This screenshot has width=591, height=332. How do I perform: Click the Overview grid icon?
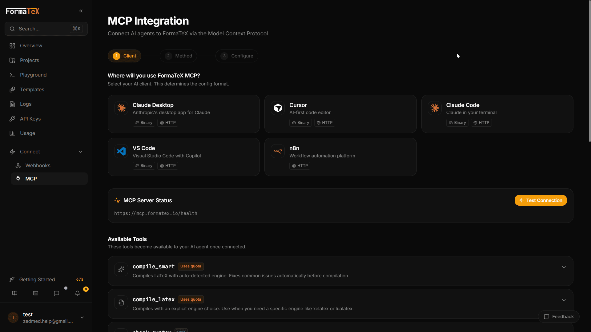tap(12, 46)
